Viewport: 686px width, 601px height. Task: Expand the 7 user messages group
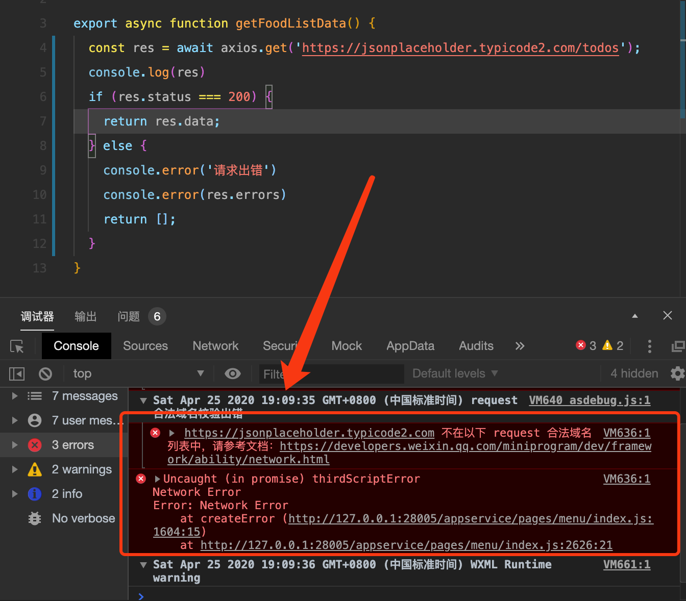click(15, 420)
